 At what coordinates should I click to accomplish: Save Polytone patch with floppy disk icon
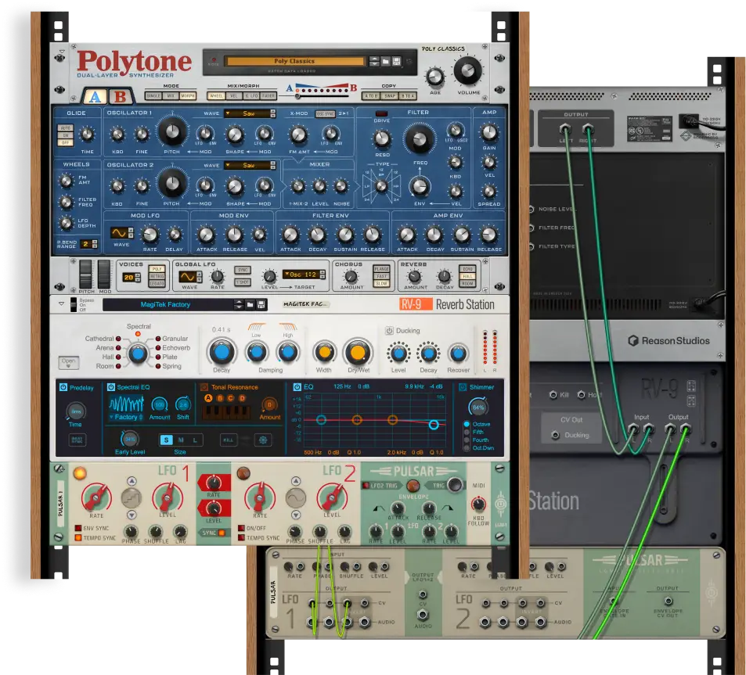point(396,61)
